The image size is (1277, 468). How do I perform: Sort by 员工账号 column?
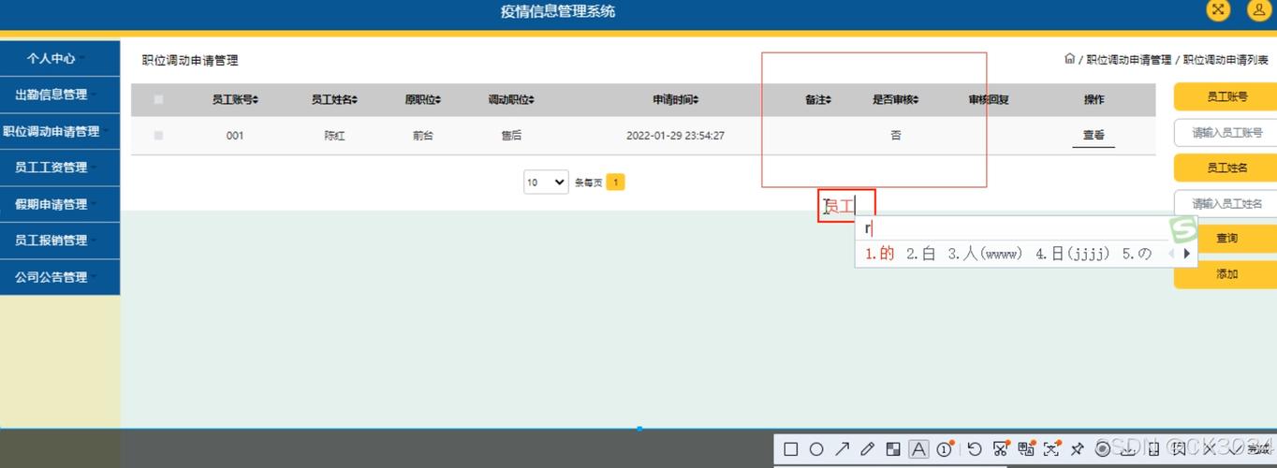pos(235,99)
